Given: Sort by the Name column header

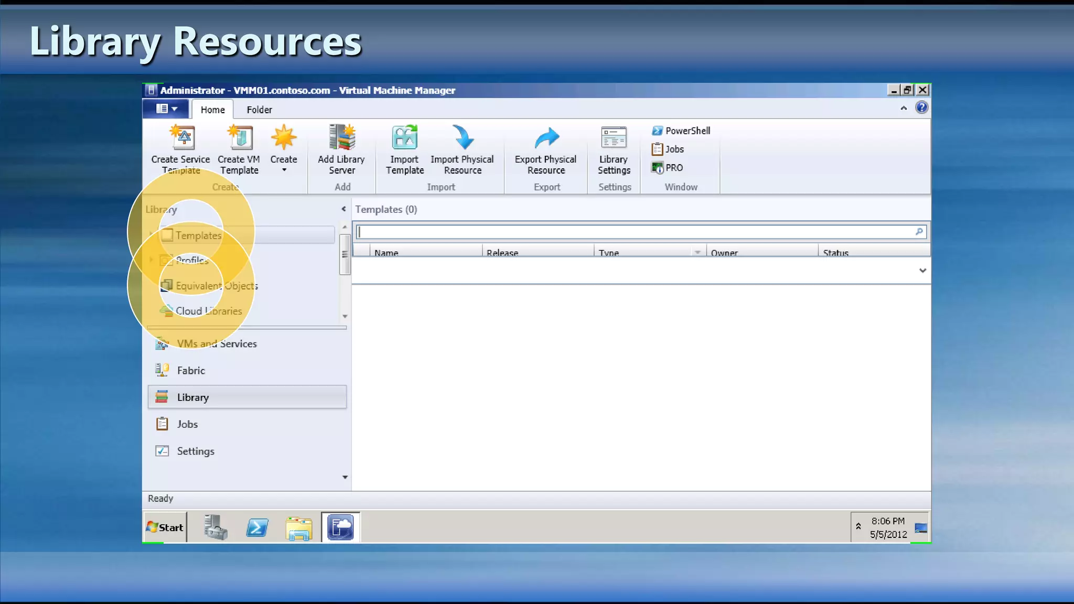Looking at the screenshot, I should (x=426, y=252).
